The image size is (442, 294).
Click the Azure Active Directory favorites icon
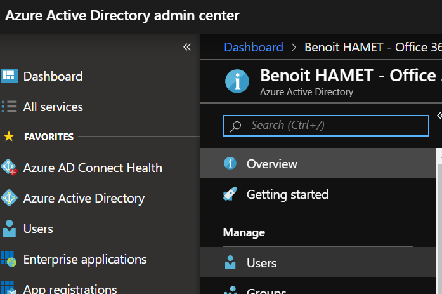pyautogui.click(x=10, y=198)
